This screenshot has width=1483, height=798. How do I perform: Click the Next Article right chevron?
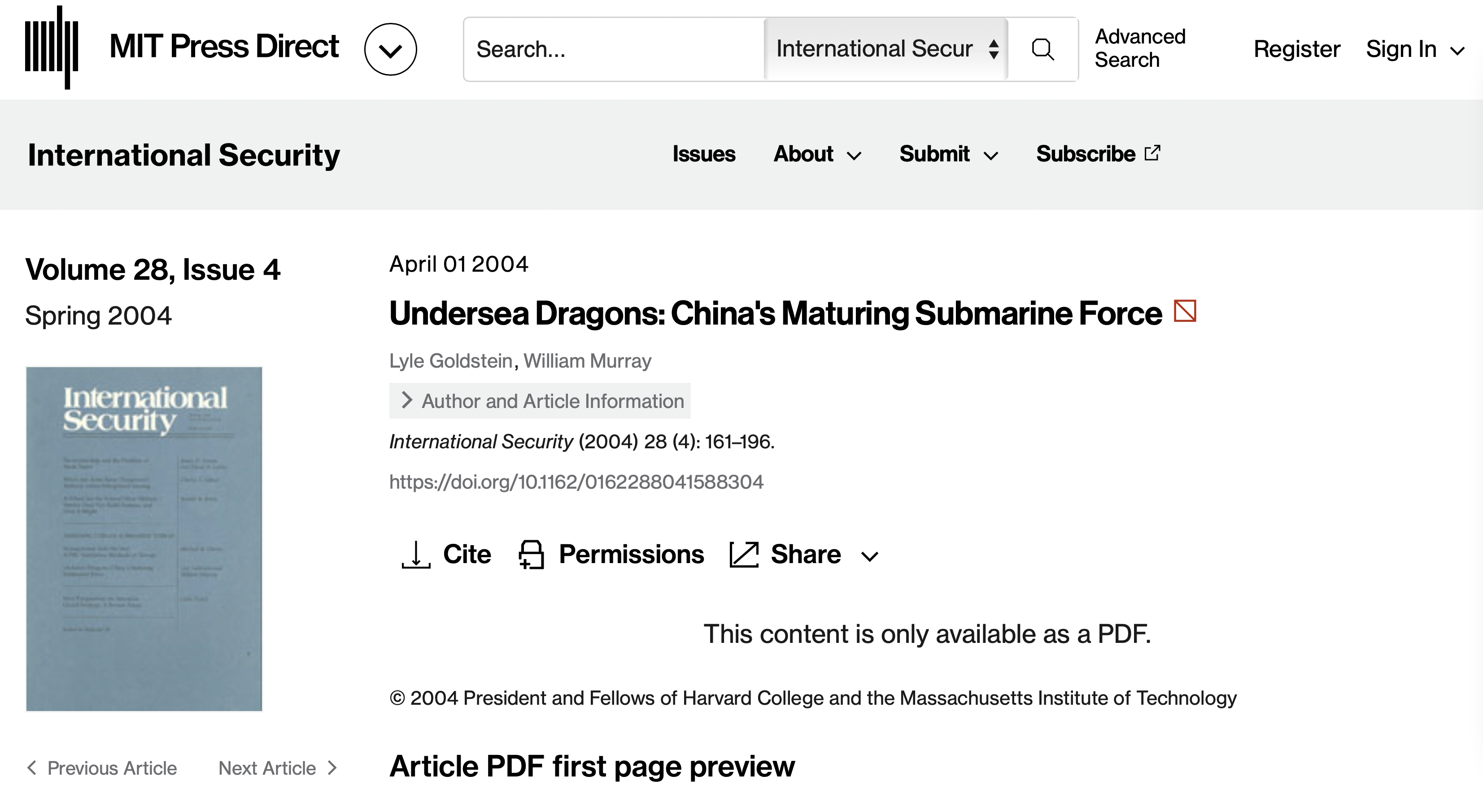(x=331, y=768)
